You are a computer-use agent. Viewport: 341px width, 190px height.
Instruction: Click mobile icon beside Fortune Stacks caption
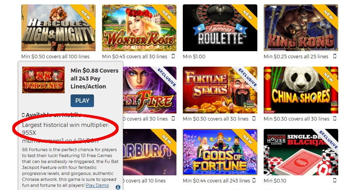tap(254, 119)
